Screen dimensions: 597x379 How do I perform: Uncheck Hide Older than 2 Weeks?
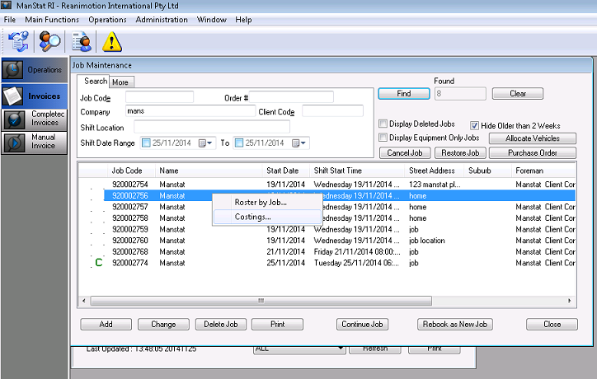474,125
